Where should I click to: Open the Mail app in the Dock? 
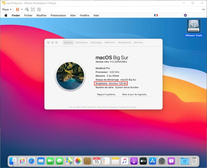point(41,161)
